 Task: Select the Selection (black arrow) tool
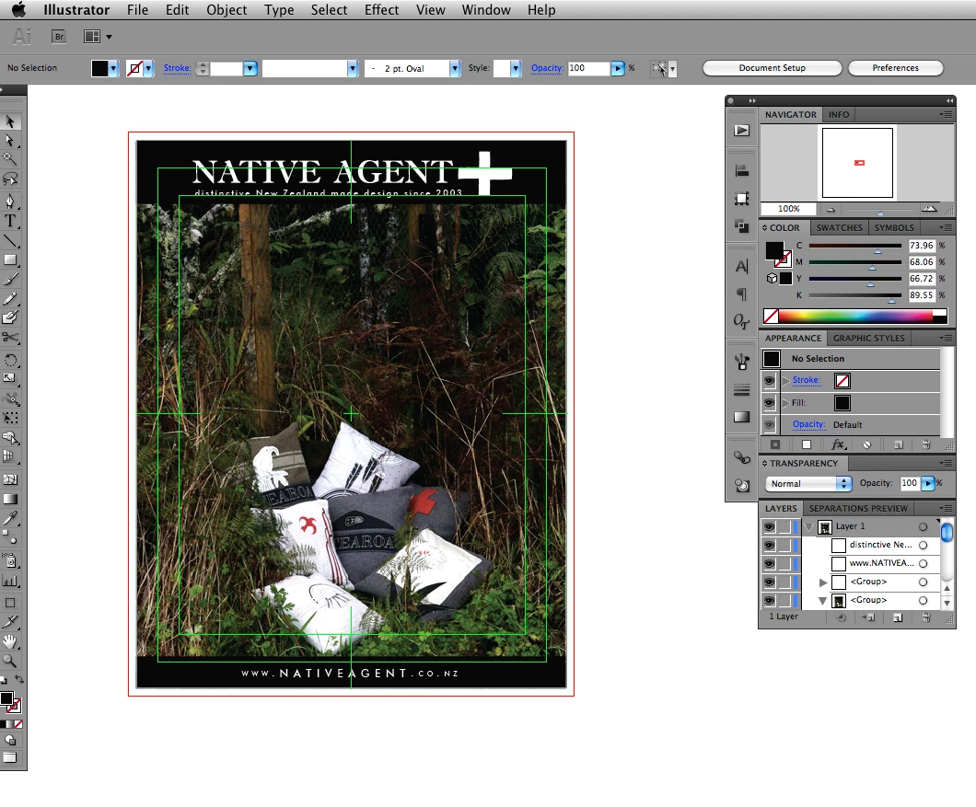click(10, 121)
